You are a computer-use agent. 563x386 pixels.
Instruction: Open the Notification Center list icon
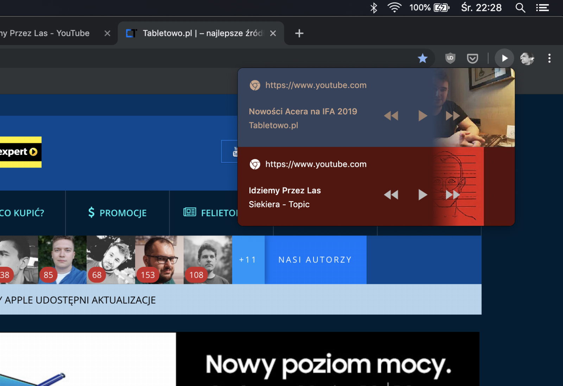542,8
